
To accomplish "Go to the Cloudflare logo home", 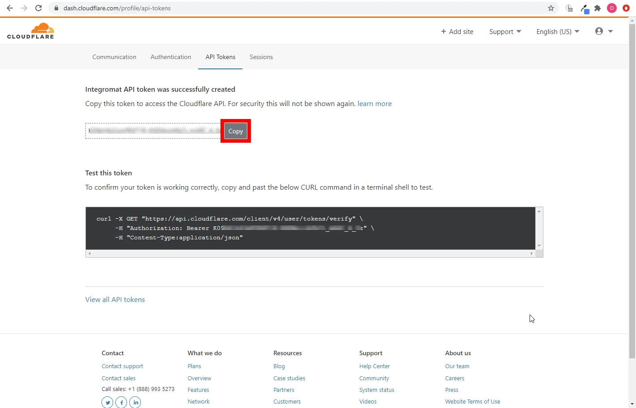I will 30,31.
